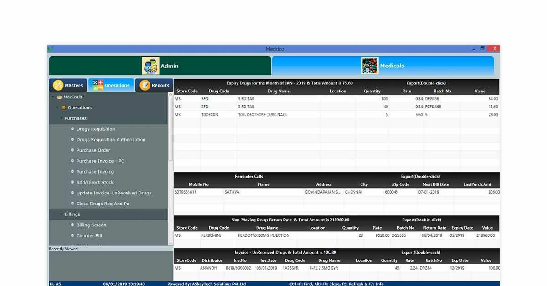Click the Recently Viewed panel header

click(x=62, y=249)
